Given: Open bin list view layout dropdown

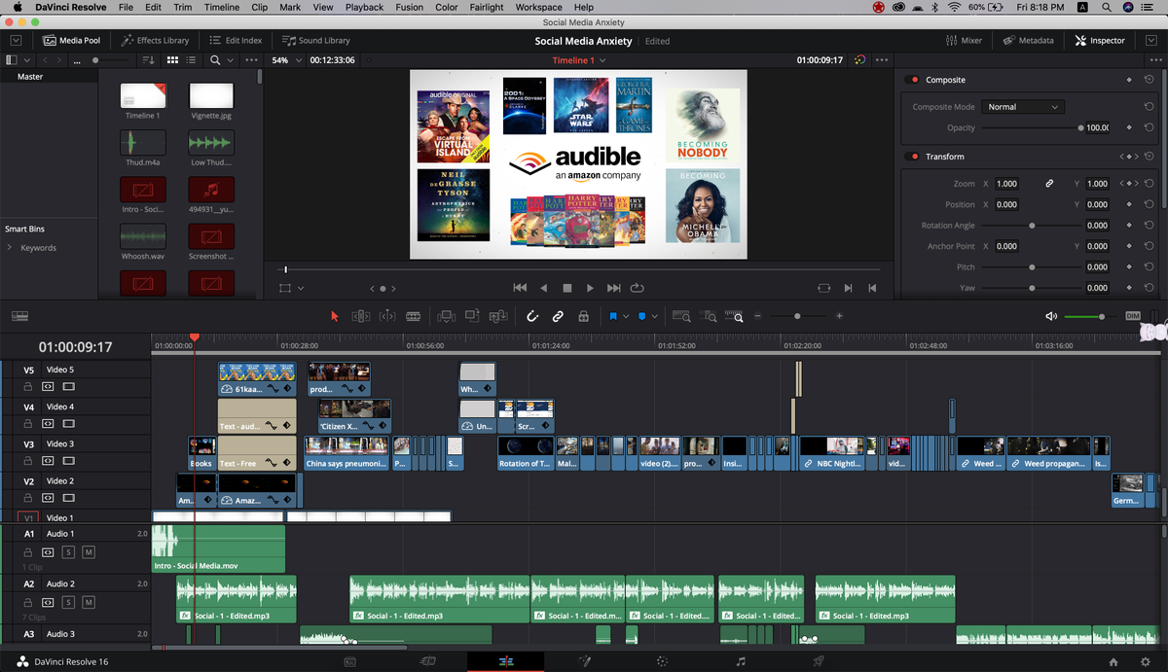Looking at the screenshot, I should coord(28,60).
